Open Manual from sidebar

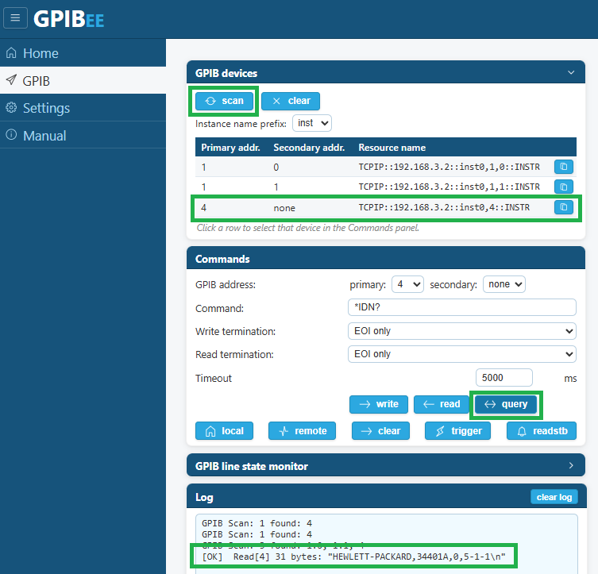83,135
